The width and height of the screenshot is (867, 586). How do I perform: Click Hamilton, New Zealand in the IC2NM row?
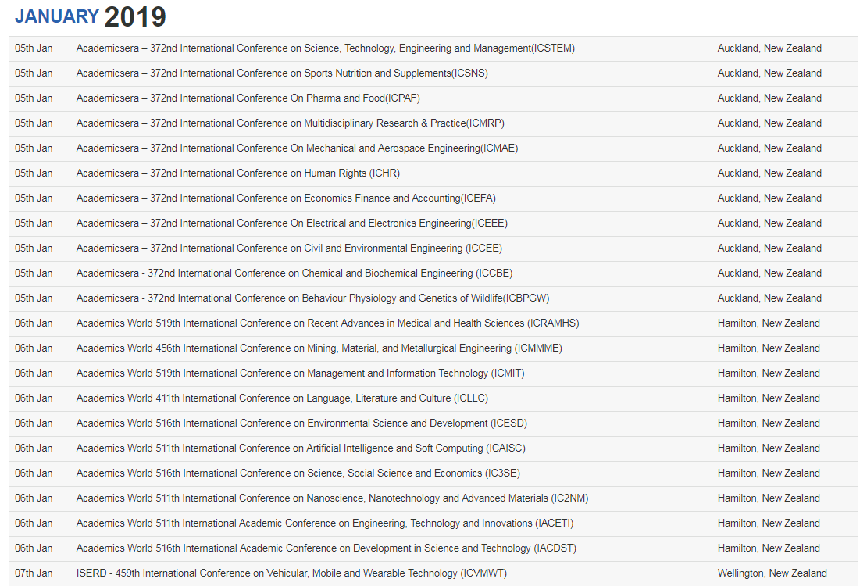click(x=769, y=498)
